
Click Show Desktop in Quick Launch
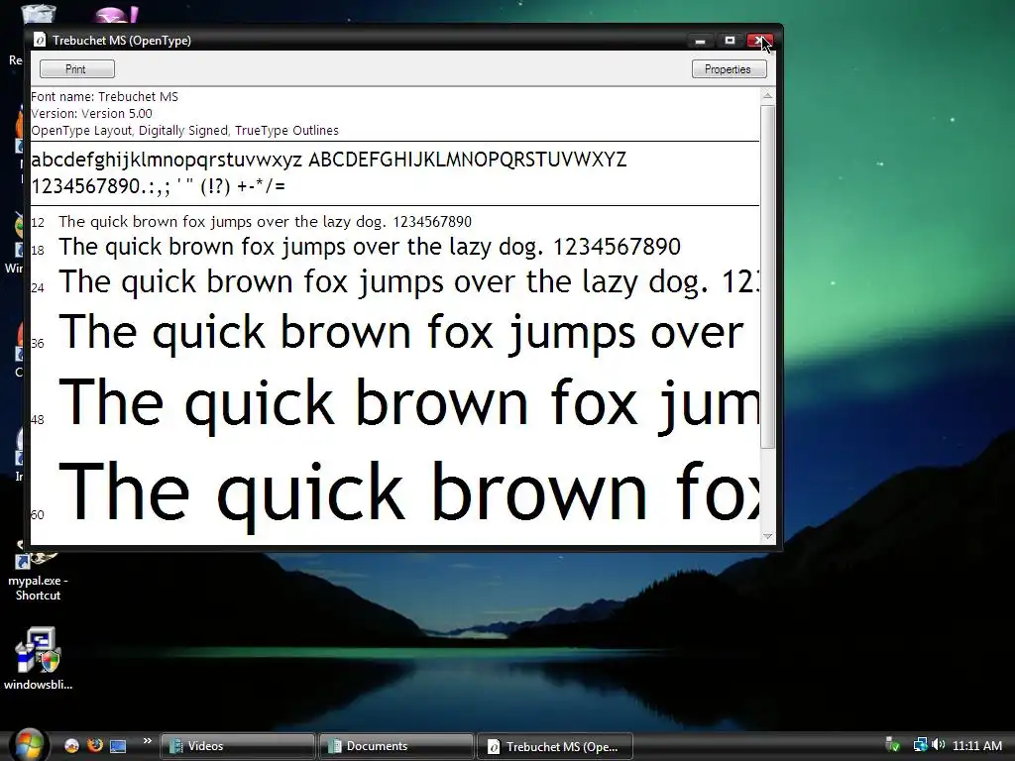118,746
